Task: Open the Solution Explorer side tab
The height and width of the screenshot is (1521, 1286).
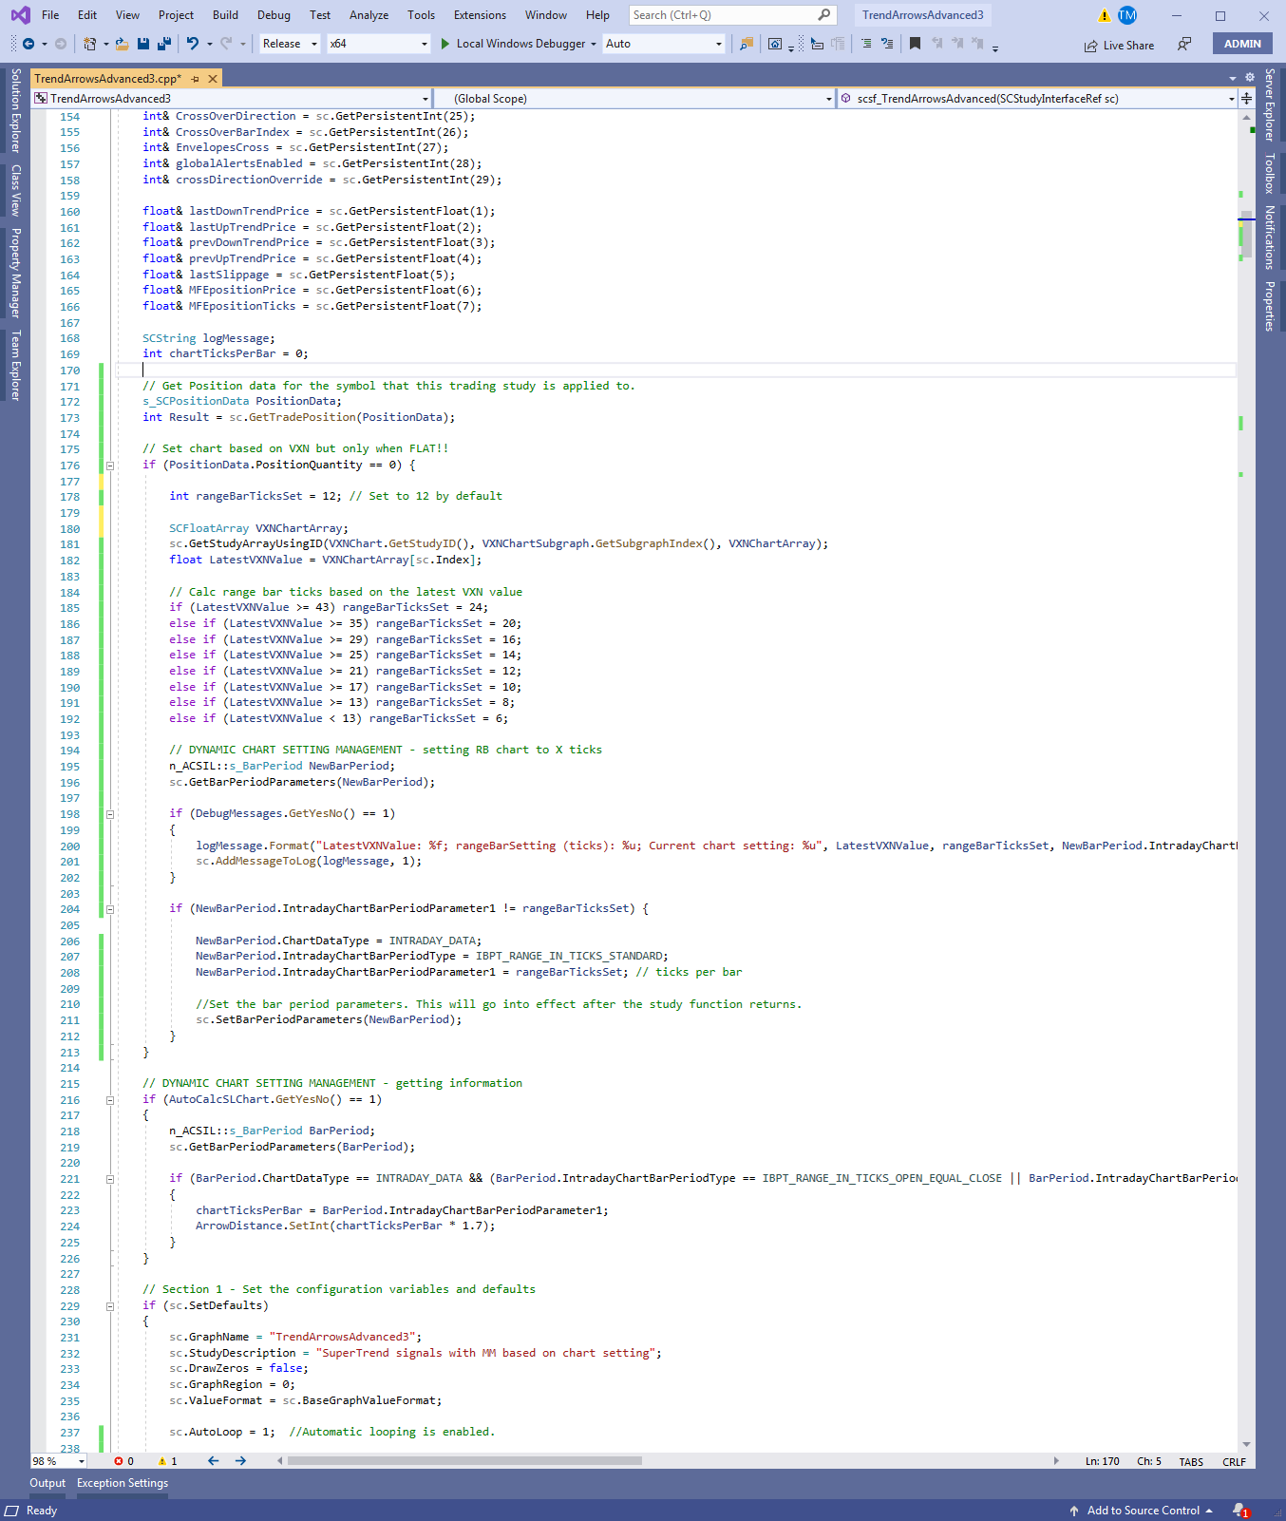Action: [x=15, y=110]
